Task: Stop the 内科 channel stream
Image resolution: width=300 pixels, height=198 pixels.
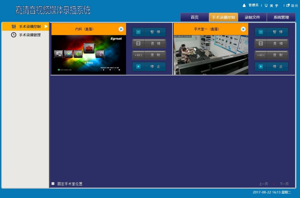Action: [x=149, y=67]
